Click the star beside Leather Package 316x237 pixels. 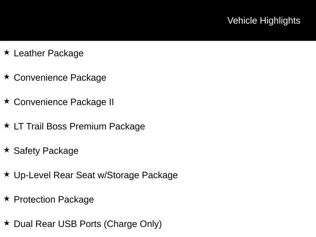pos(7,53)
